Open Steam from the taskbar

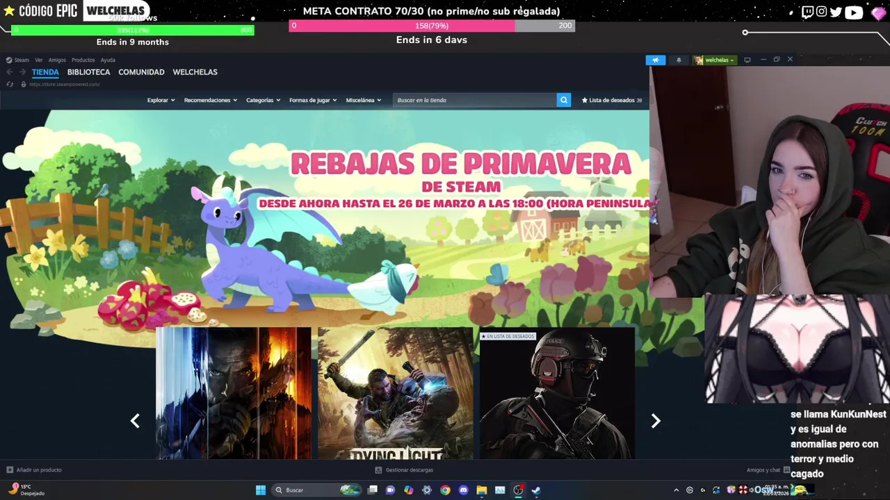536,490
